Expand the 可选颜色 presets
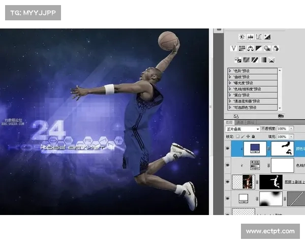Viewport: 305px width, 244px height. tap(230, 107)
